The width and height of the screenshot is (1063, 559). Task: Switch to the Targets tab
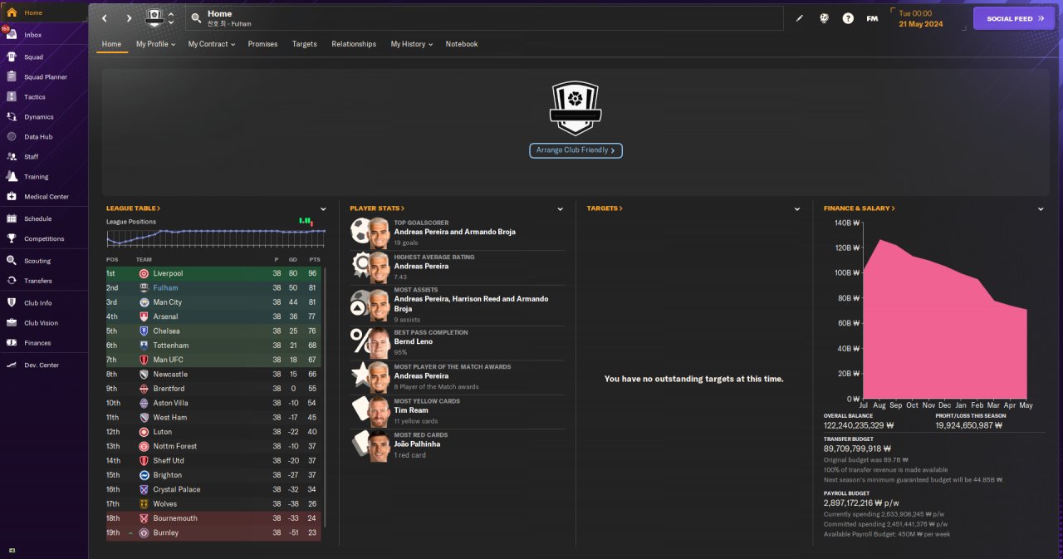(304, 44)
